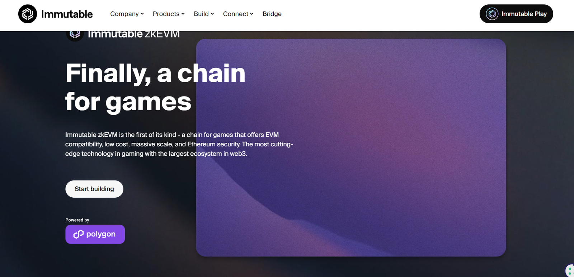This screenshot has width=574, height=277.
Task: Expand the chevron next to Company
Action: click(x=142, y=14)
